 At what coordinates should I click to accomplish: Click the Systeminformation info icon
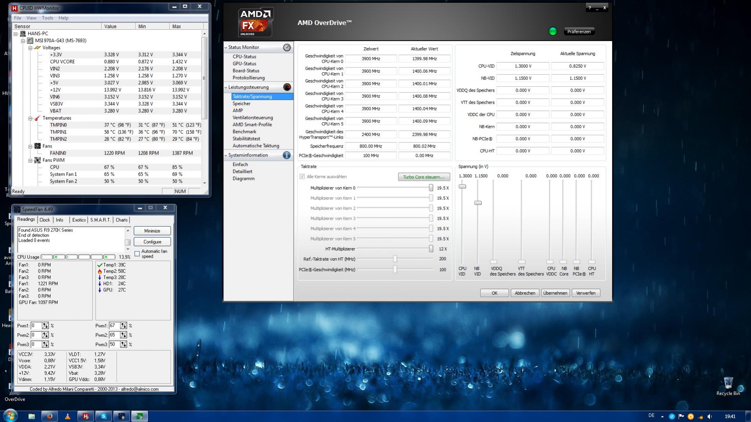tap(287, 155)
